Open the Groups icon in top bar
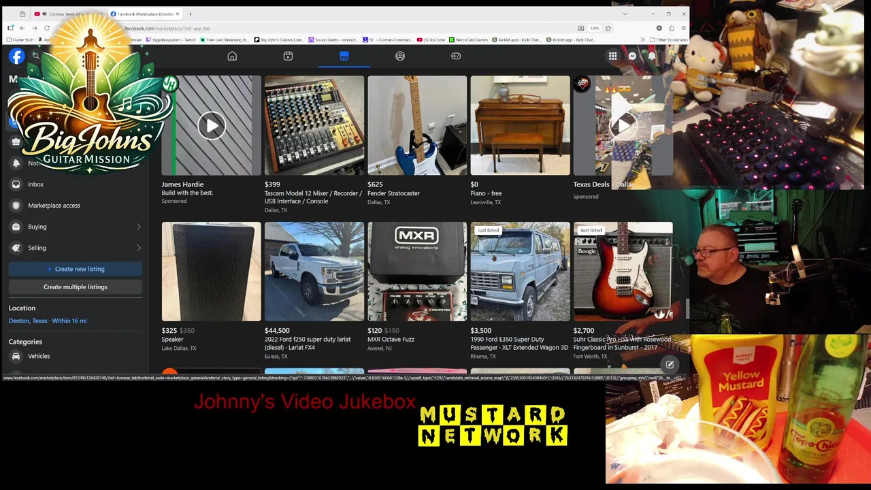The width and height of the screenshot is (871, 490). (x=400, y=56)
